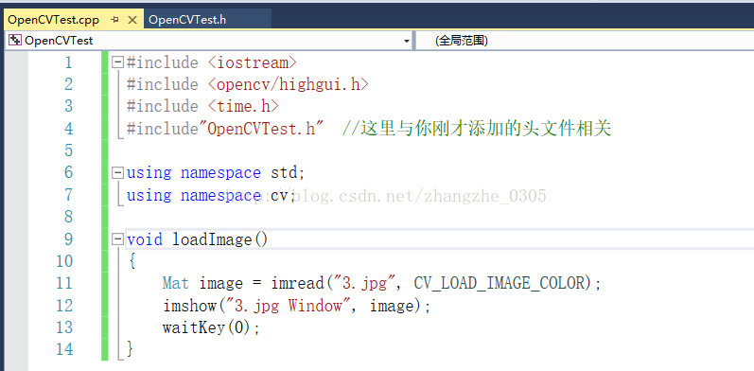
Task: Click 'using namespace std;' on line 6
Action: click(x=216, y=173)
